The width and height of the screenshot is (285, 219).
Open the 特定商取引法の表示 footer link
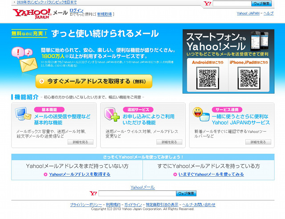coord(162,205)
